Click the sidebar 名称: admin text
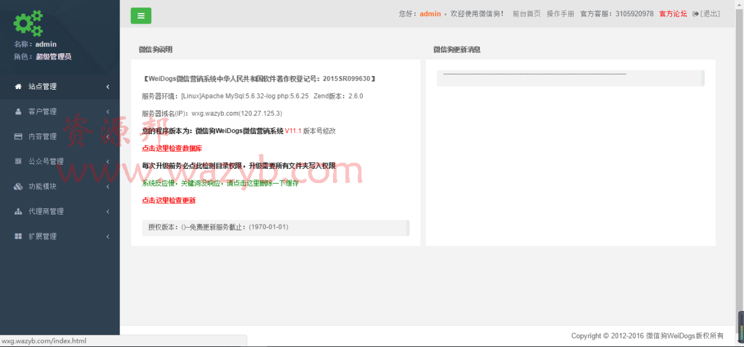This screenshot has width=744, height=347. coord(35,45)
